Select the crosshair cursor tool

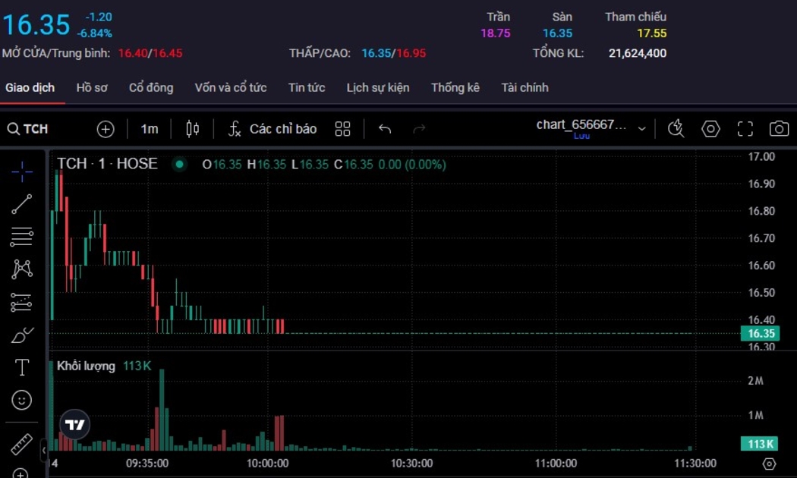tap(21, 171)
